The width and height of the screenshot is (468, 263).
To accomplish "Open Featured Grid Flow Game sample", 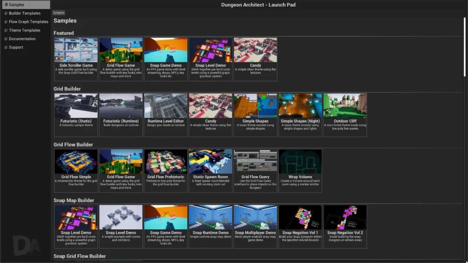I will click(x=121, y=59).
